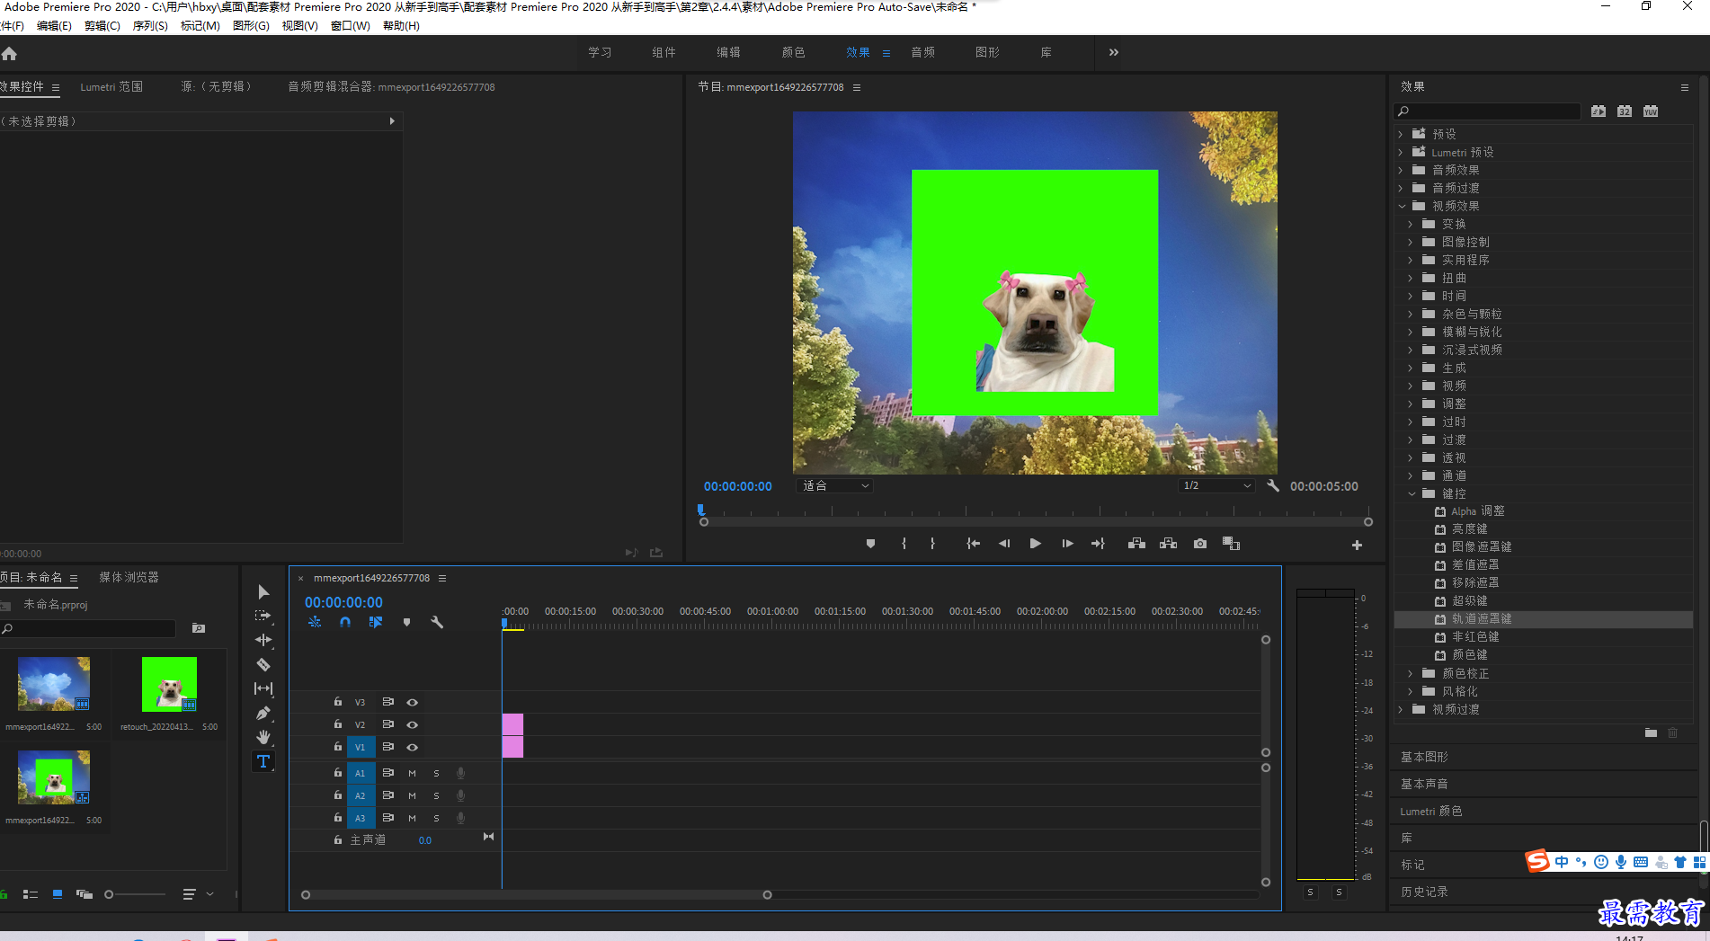
Task: Select the Slip tool
Action: point(263,688)
